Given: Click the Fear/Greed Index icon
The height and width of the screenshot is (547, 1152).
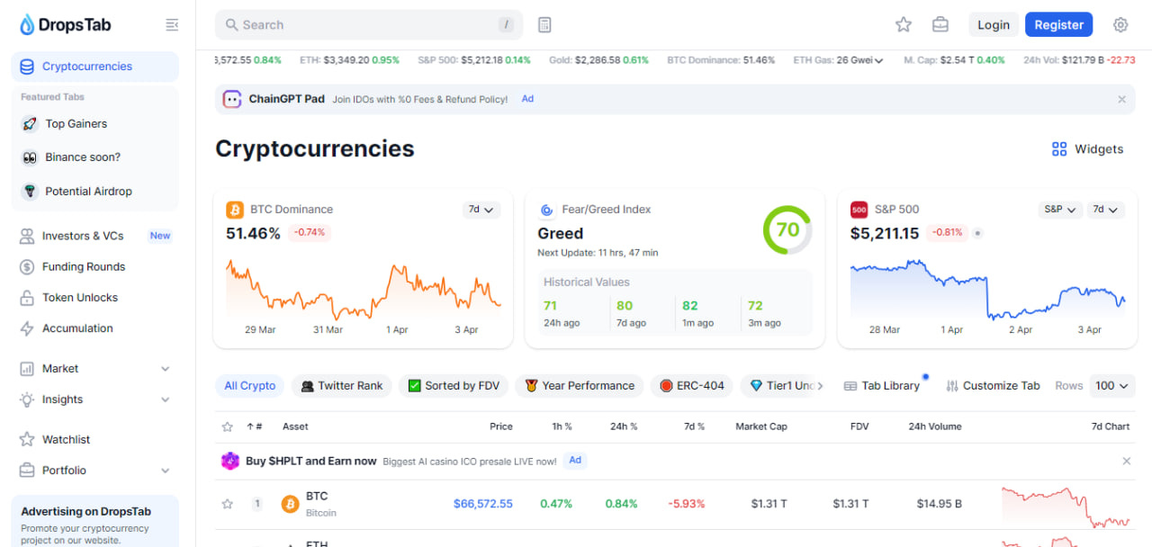Looking at the screenshot, I should point(546,210).
